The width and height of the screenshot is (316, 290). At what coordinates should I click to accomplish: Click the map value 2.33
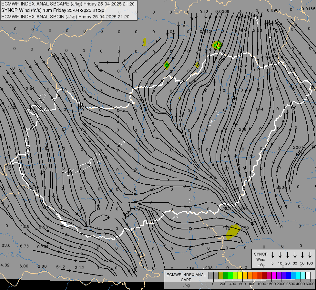257,30
